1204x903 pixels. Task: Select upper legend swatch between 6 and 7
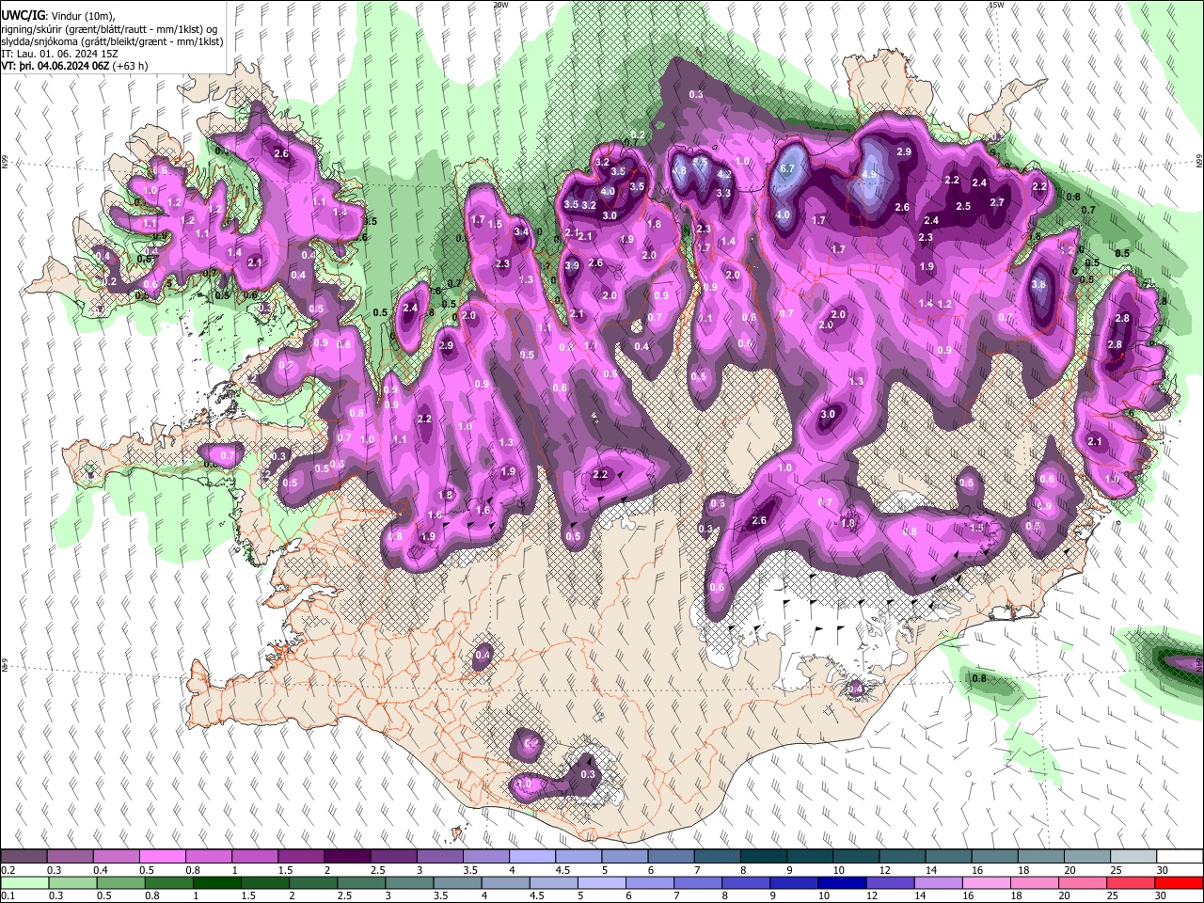coord(671,857)
